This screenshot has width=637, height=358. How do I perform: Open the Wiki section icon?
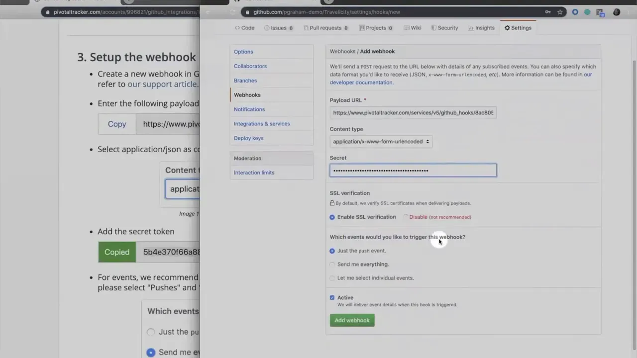pos(407,28)
